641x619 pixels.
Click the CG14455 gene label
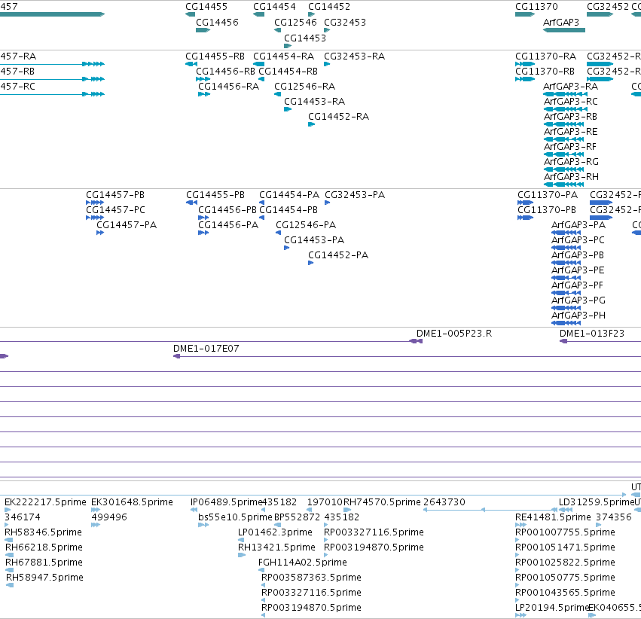click(206, 7)
